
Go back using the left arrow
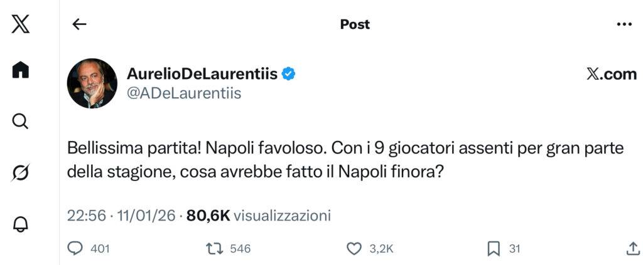(79, 24)
